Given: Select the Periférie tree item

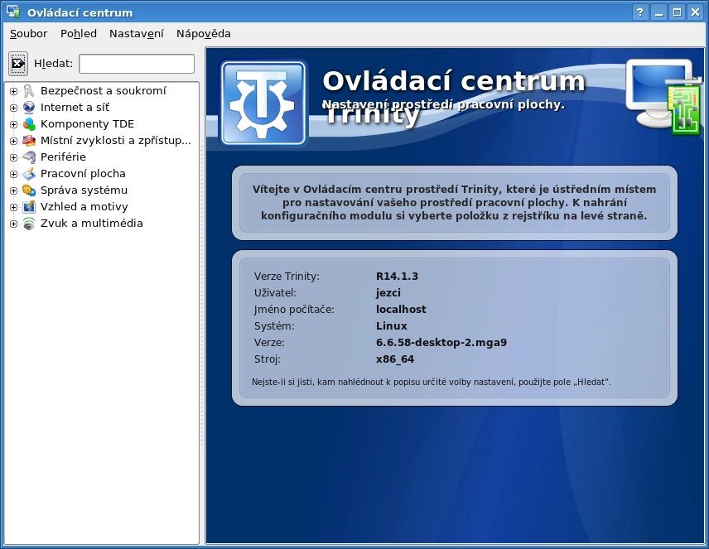Looking at the screenshot, I should (x=63, y=157).
